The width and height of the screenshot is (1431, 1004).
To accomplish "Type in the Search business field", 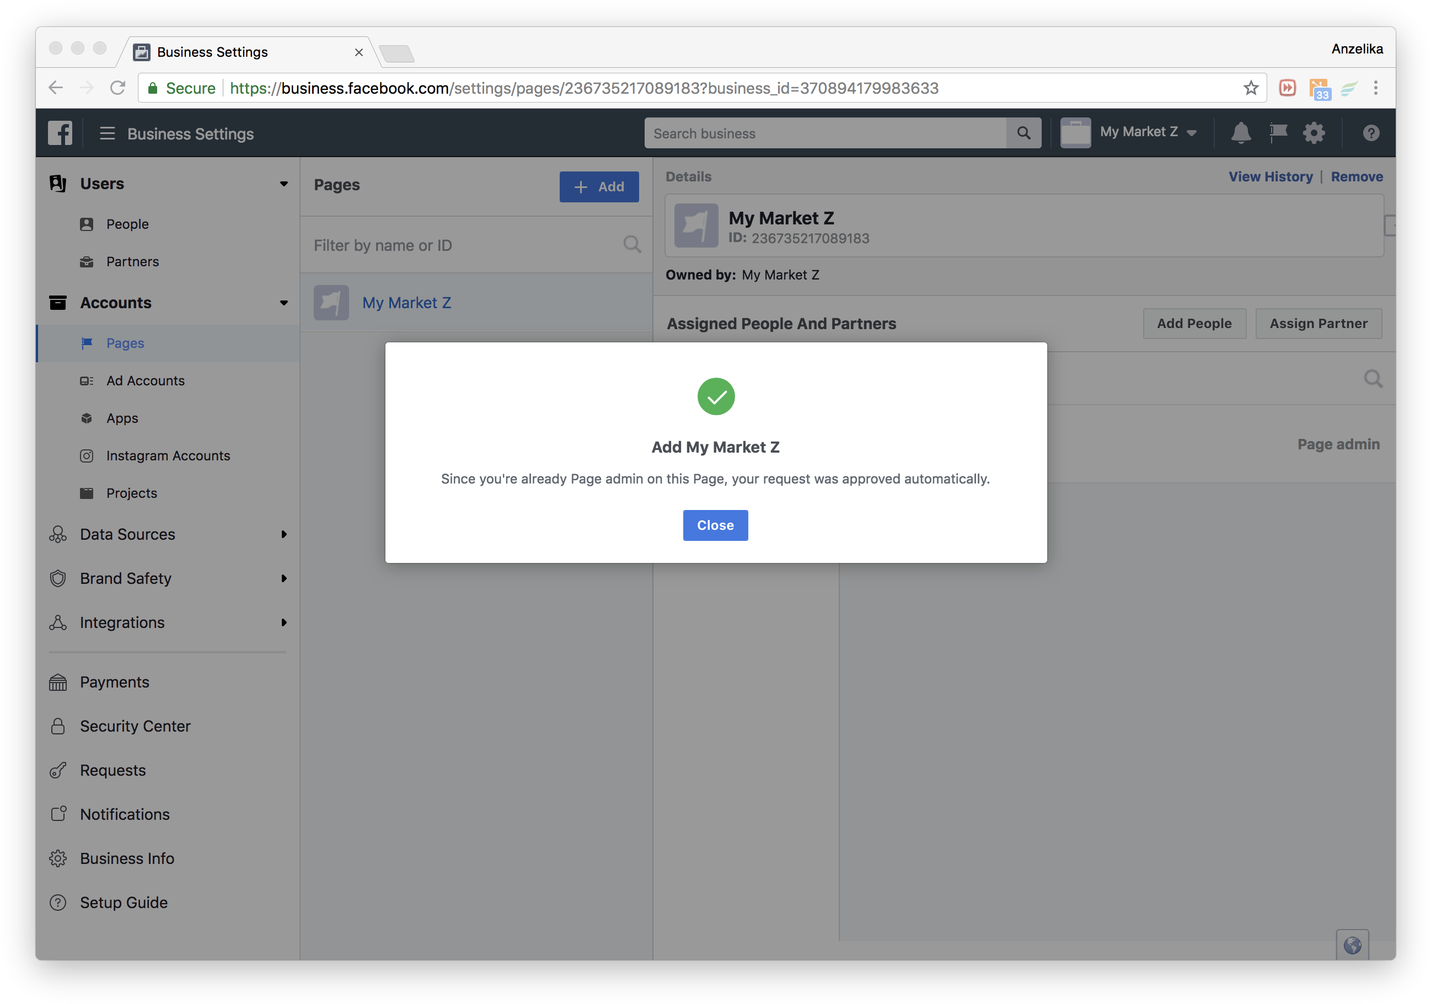I will pos(825,133).
